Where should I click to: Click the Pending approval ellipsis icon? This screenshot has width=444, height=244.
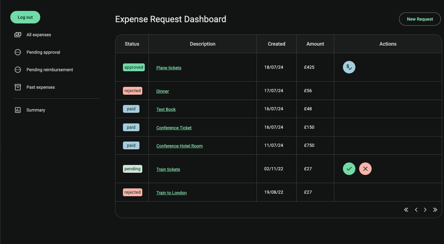(18, 52)
